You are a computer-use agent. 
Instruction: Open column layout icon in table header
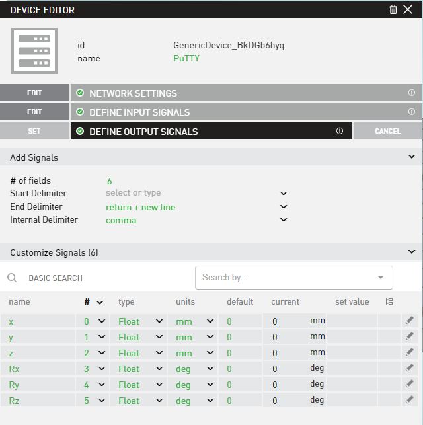pos(389,301)
